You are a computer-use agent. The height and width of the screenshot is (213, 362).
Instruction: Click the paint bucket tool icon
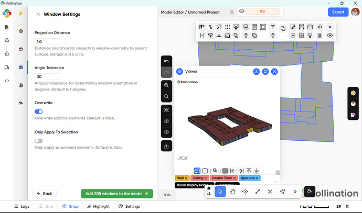tap(310, 192)
